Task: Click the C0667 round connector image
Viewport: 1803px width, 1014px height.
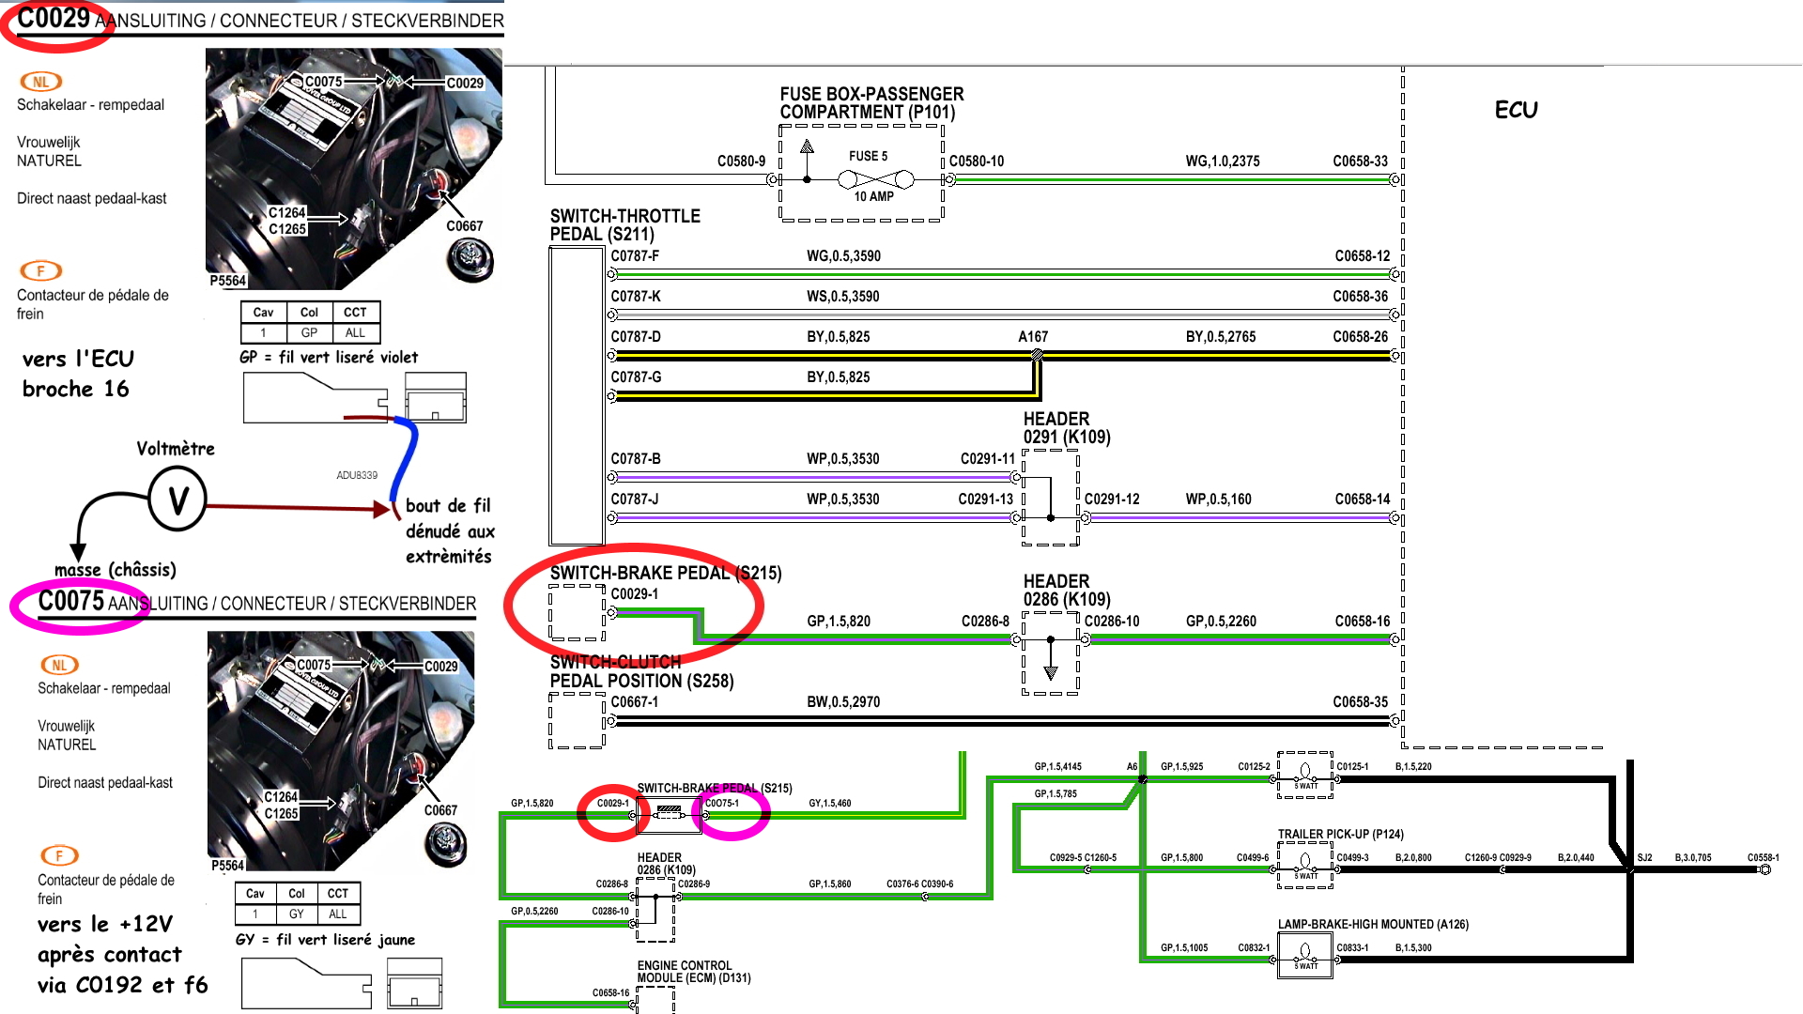Action: (470, 260)
